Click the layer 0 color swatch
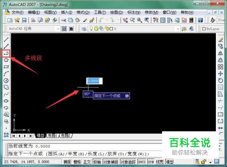The width and height of the screenshot is (227, 167). coord(111,29)
